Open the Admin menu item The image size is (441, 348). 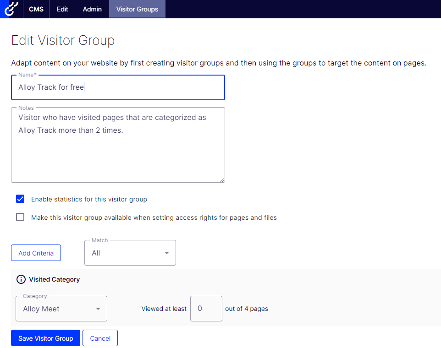[92, 9]
